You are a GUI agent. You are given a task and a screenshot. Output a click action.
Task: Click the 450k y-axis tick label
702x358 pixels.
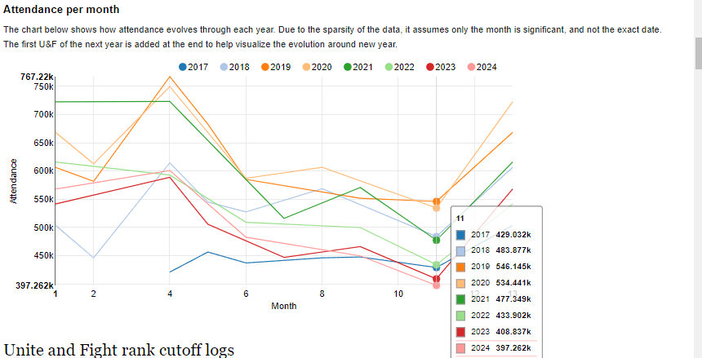44,256
